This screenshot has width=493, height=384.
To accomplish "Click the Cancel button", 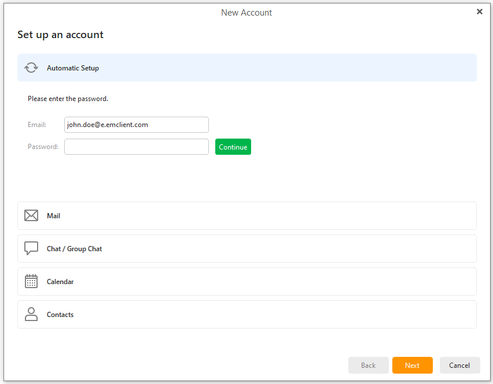I will click(459, 365).
